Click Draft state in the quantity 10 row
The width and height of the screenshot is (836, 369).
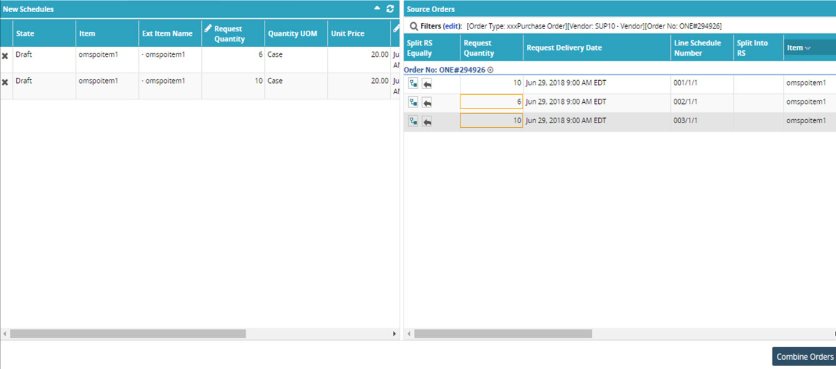[x=24, y=81]
